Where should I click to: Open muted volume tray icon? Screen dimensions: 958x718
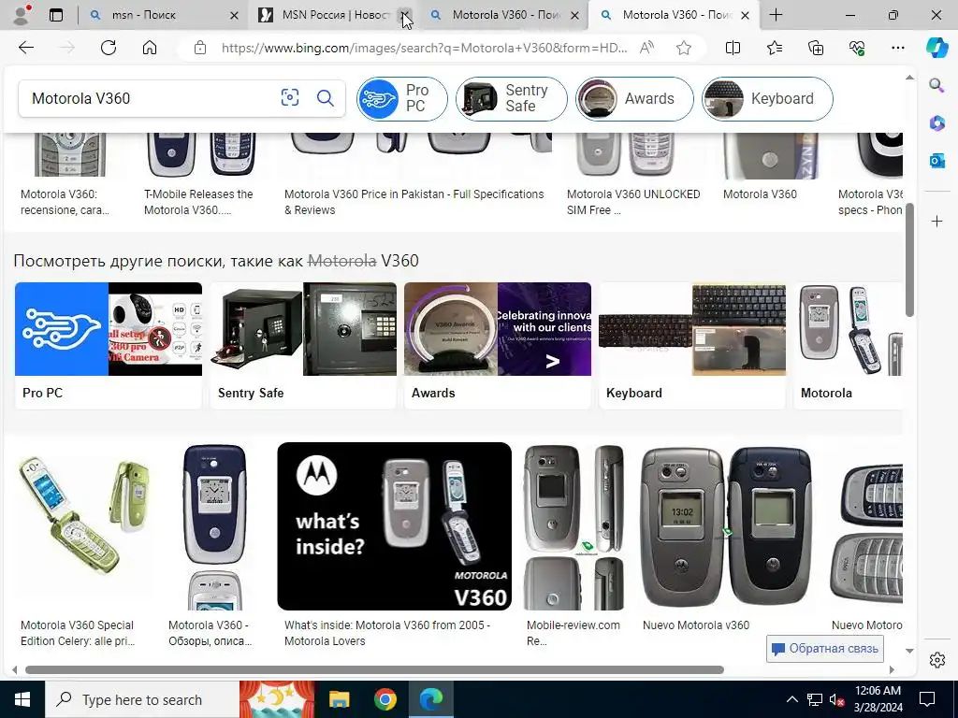tap(836, 699)
